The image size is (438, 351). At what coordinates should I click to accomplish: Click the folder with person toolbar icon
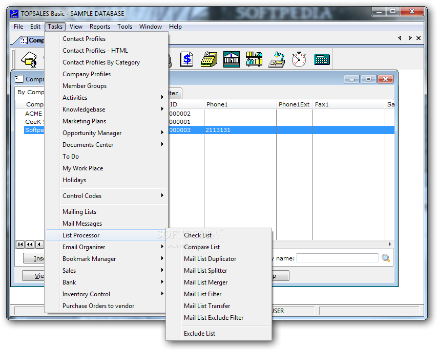pyautogui.click(x=29, y=59)
